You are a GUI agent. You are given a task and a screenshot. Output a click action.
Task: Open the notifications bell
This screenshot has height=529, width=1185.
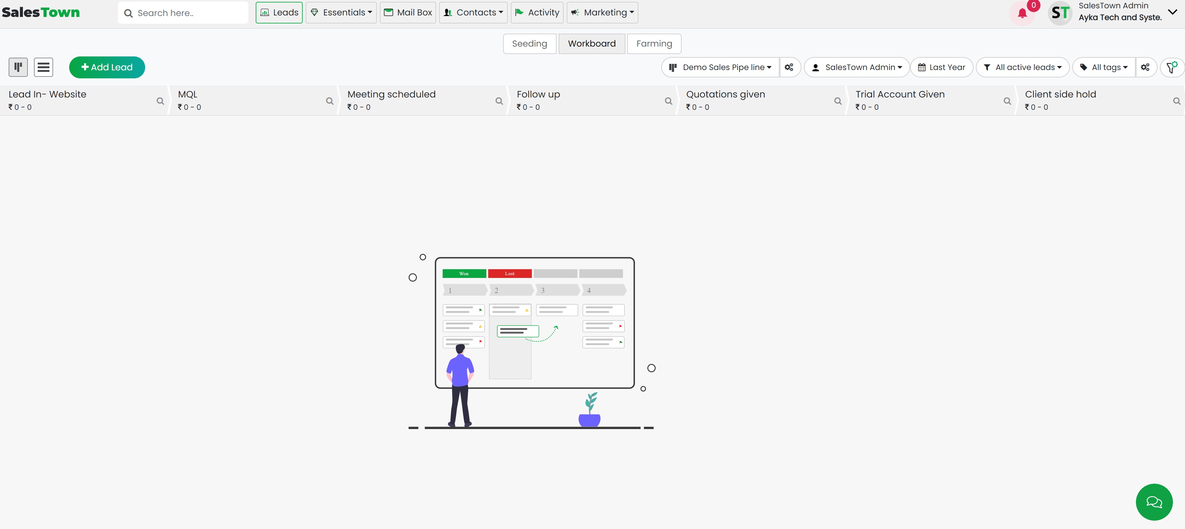(x=1022, y=13)
